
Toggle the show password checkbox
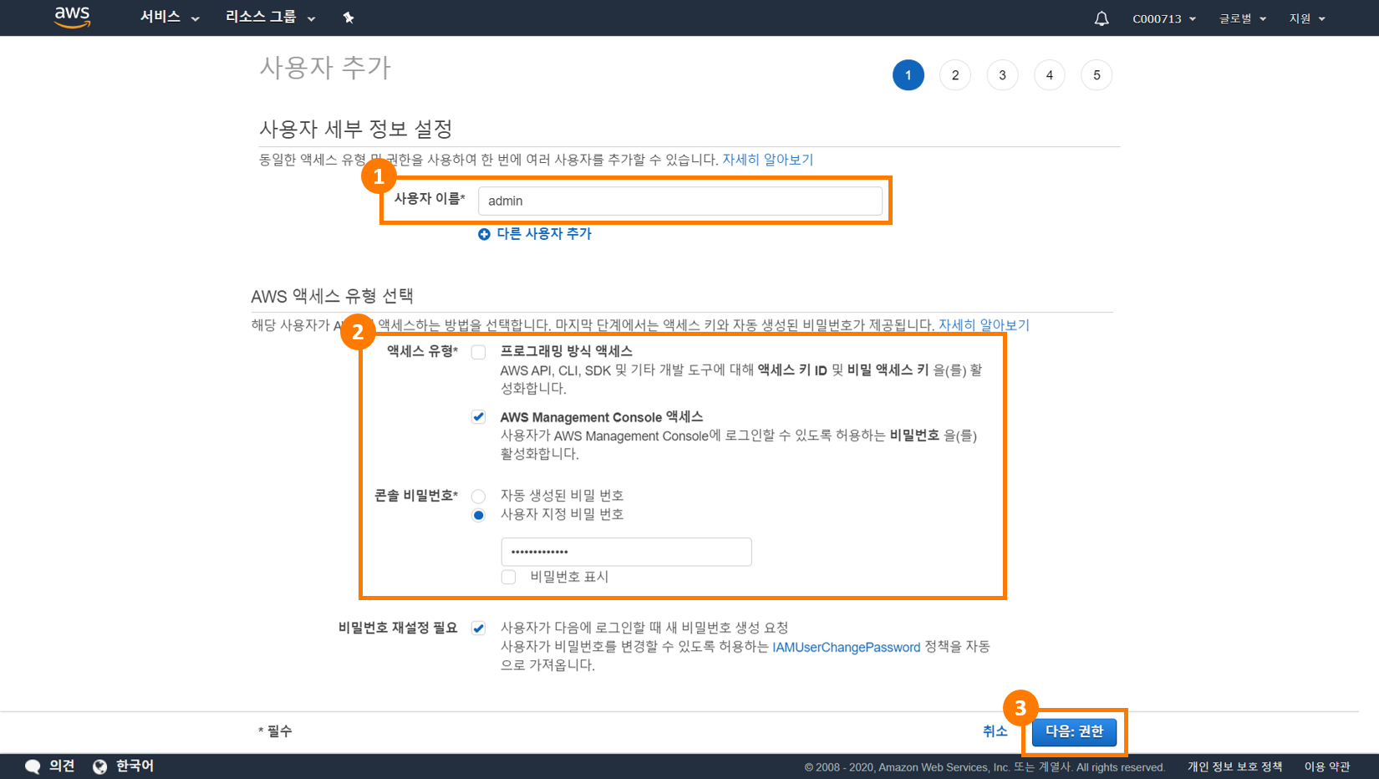508,577
